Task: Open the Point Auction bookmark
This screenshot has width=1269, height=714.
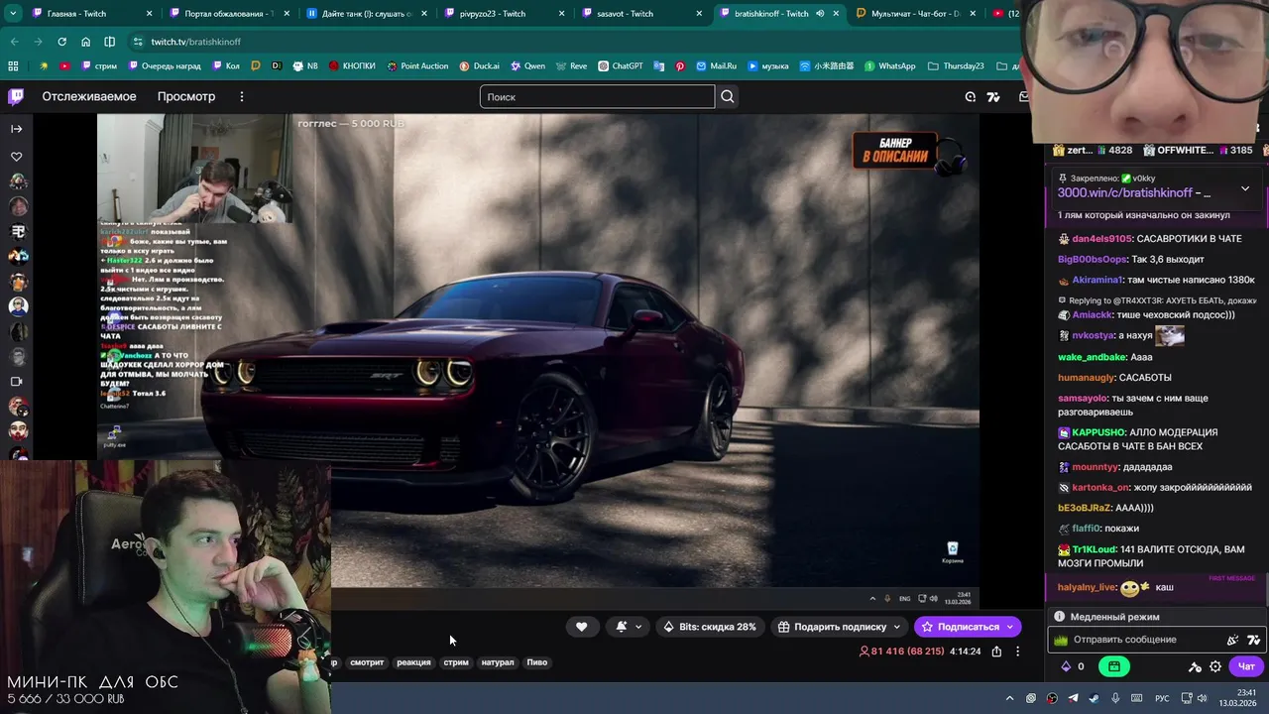Action: pyautogui.click(x=416, y=66)
